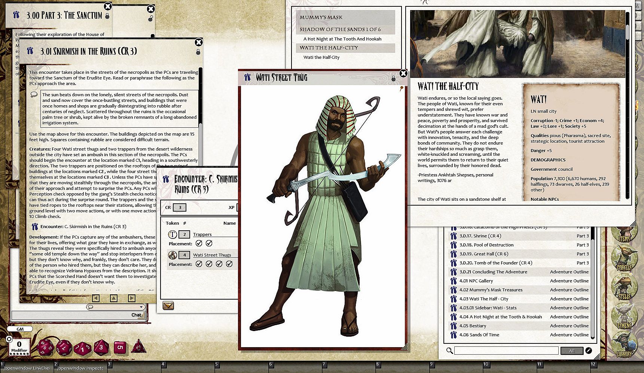Click the encounter CR value field

coord(180,207)
